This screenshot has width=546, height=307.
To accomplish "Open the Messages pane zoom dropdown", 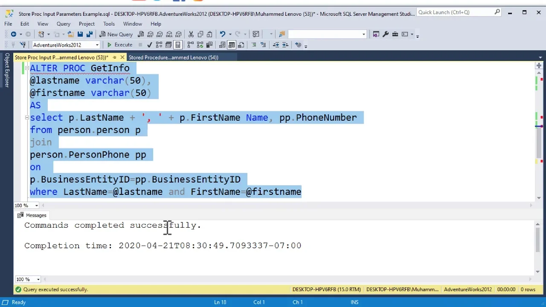I will [38, 279].
